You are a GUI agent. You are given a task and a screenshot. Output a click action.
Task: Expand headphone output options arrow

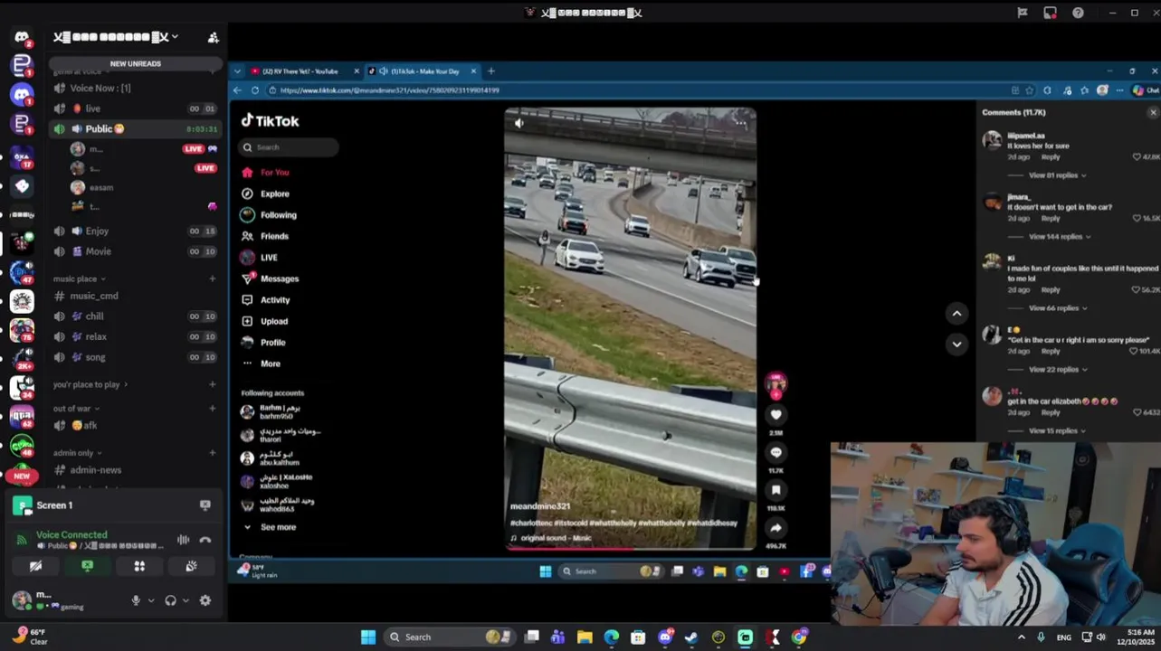(186, 600)
